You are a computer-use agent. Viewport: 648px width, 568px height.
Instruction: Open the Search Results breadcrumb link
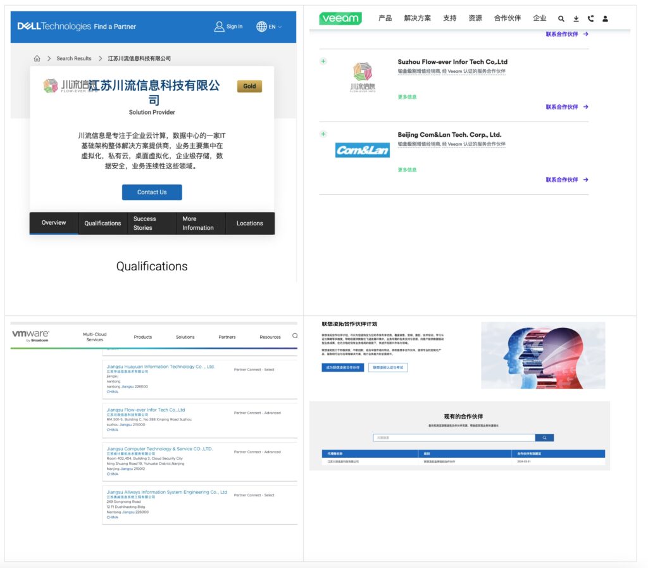[x=74, y=58]
